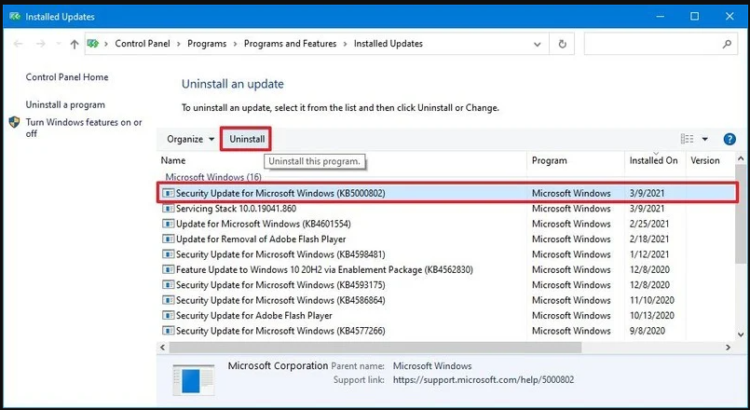This screenshot has height=410, width=750.
Task: Click icon of KB4601554 update
Action: (x=168, y=224)
